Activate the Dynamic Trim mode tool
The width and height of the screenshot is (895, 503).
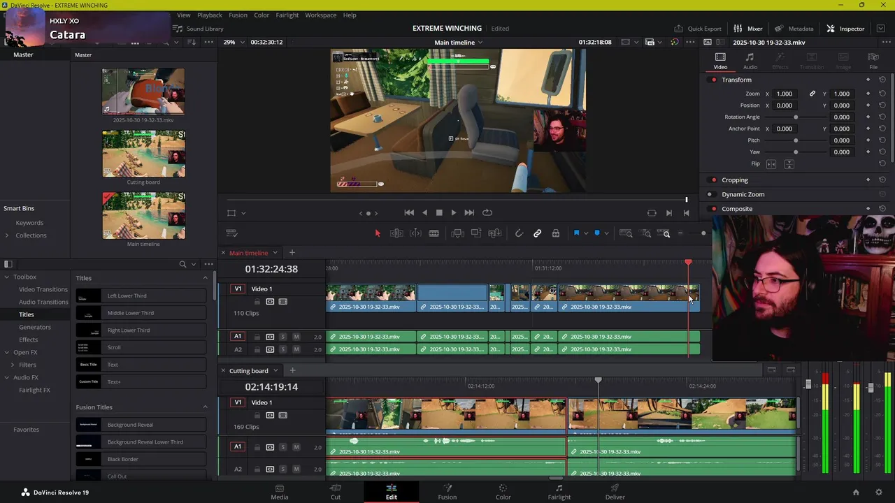pos(415,233)
